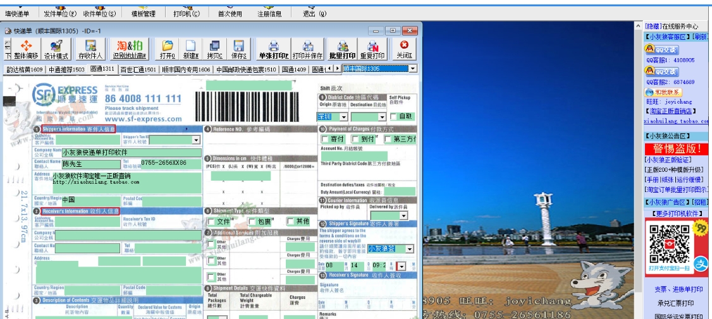Open the 注册信息 menu

(x=270, y=14)
